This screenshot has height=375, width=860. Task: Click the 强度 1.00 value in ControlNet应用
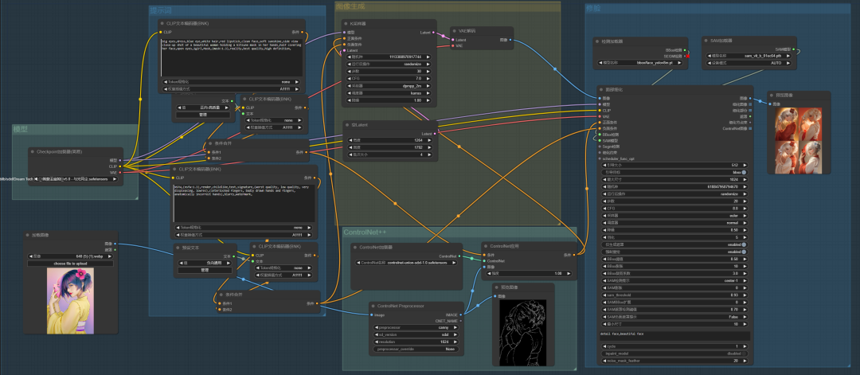tap(528, 273)
